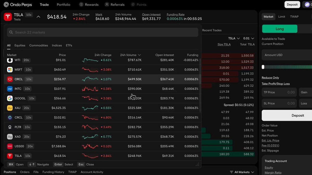Click the Mark price label
The image size is (312, 175).
point(99,15)
